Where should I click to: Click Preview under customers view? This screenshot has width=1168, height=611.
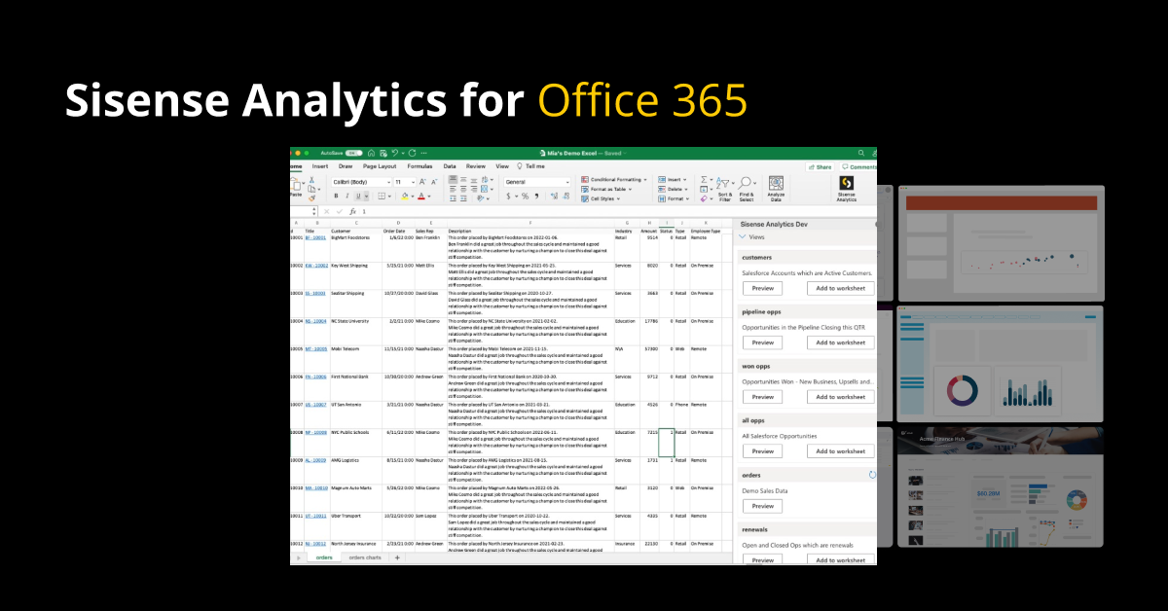763,288
